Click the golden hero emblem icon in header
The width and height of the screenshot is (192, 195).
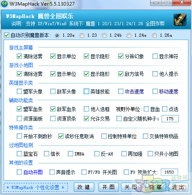click(x=180, y=20)
